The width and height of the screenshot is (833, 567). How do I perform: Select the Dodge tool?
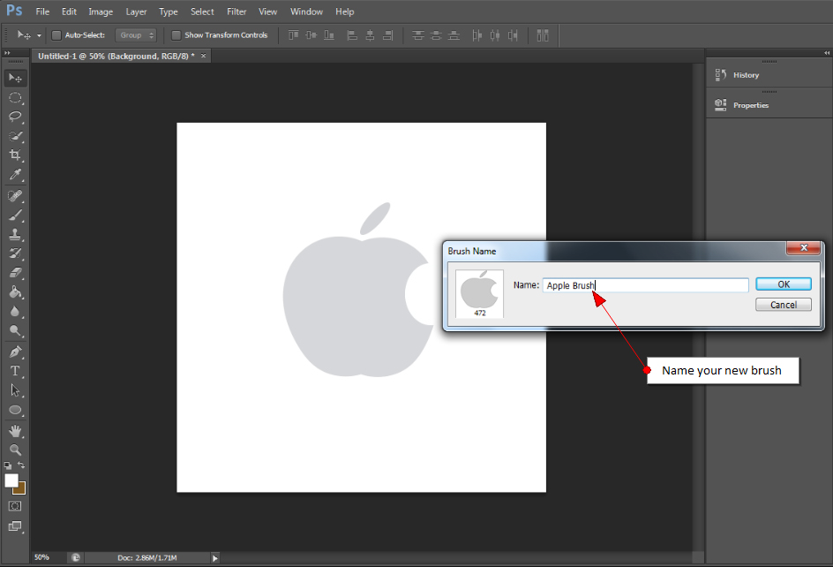[x=15, y=330]
